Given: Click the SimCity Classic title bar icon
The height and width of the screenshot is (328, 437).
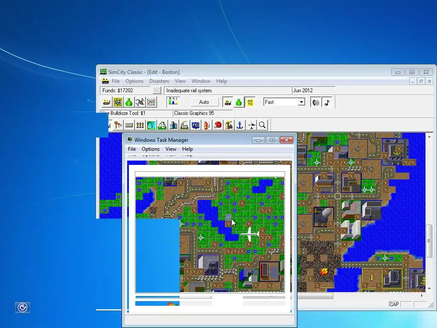Looking at the screenshot, I should click(x=103, y=72).
